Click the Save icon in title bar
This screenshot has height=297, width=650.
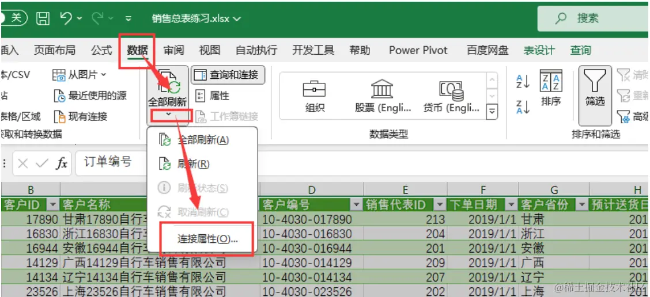pos(43,18)
